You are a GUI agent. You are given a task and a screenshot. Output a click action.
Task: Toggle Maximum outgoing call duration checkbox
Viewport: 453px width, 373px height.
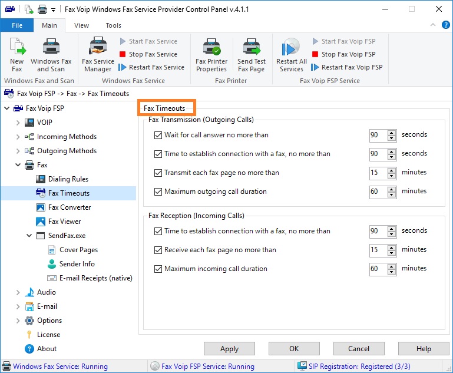point(158,192)
